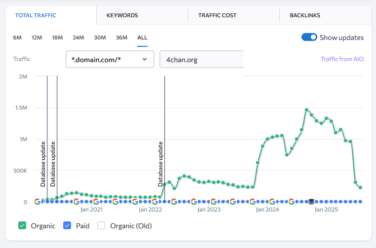Click the 500K y-axis label
Screen dimensions: 376x248
coord(20,171)
